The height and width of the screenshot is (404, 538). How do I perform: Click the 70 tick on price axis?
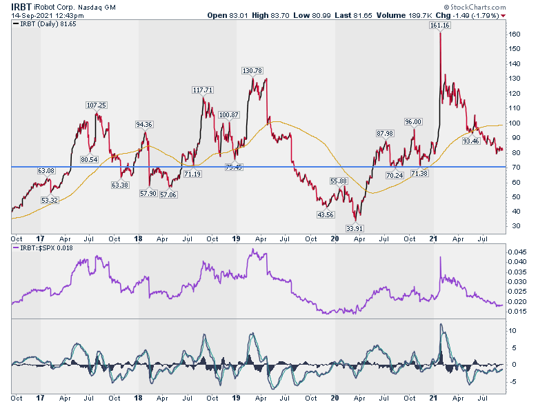(x=517, y=168)
